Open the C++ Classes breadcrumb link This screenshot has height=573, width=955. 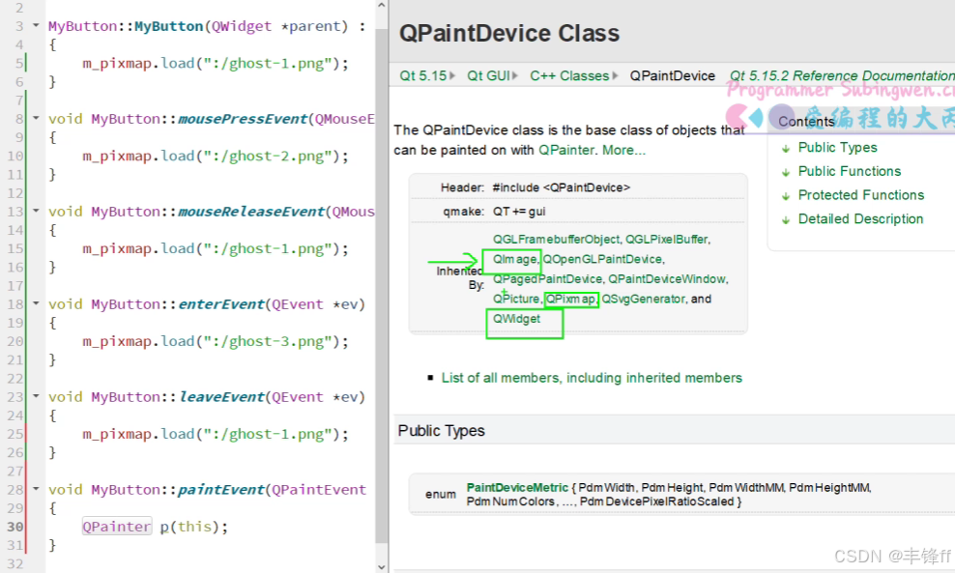(569, 76)
